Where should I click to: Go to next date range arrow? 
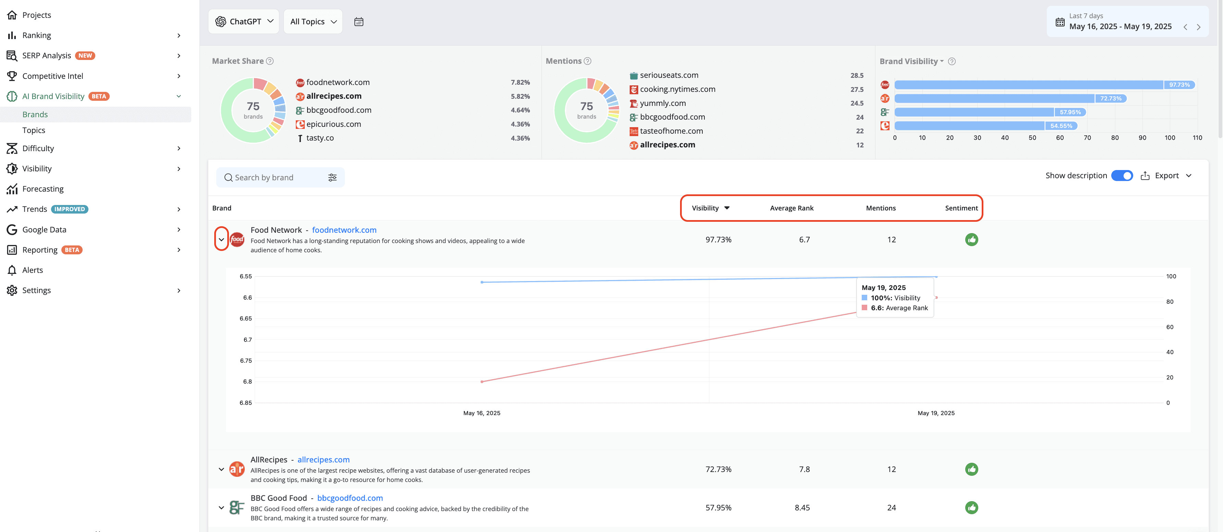(x=1199, y=27)
